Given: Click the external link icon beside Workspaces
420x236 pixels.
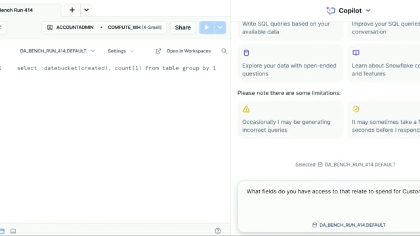Looking at the screenshot, I should click(158, 51).
